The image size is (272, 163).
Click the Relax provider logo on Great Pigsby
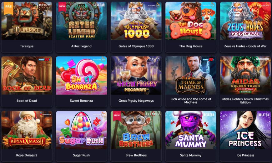click(x=154, y=59)
